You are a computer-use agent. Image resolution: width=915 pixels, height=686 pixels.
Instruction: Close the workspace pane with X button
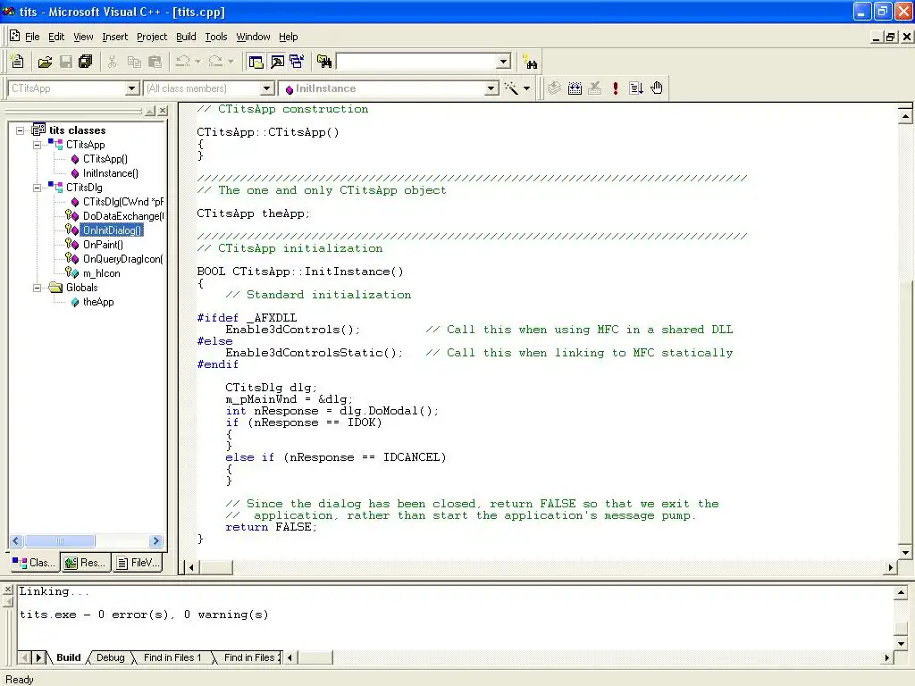[x=163, y=110]
